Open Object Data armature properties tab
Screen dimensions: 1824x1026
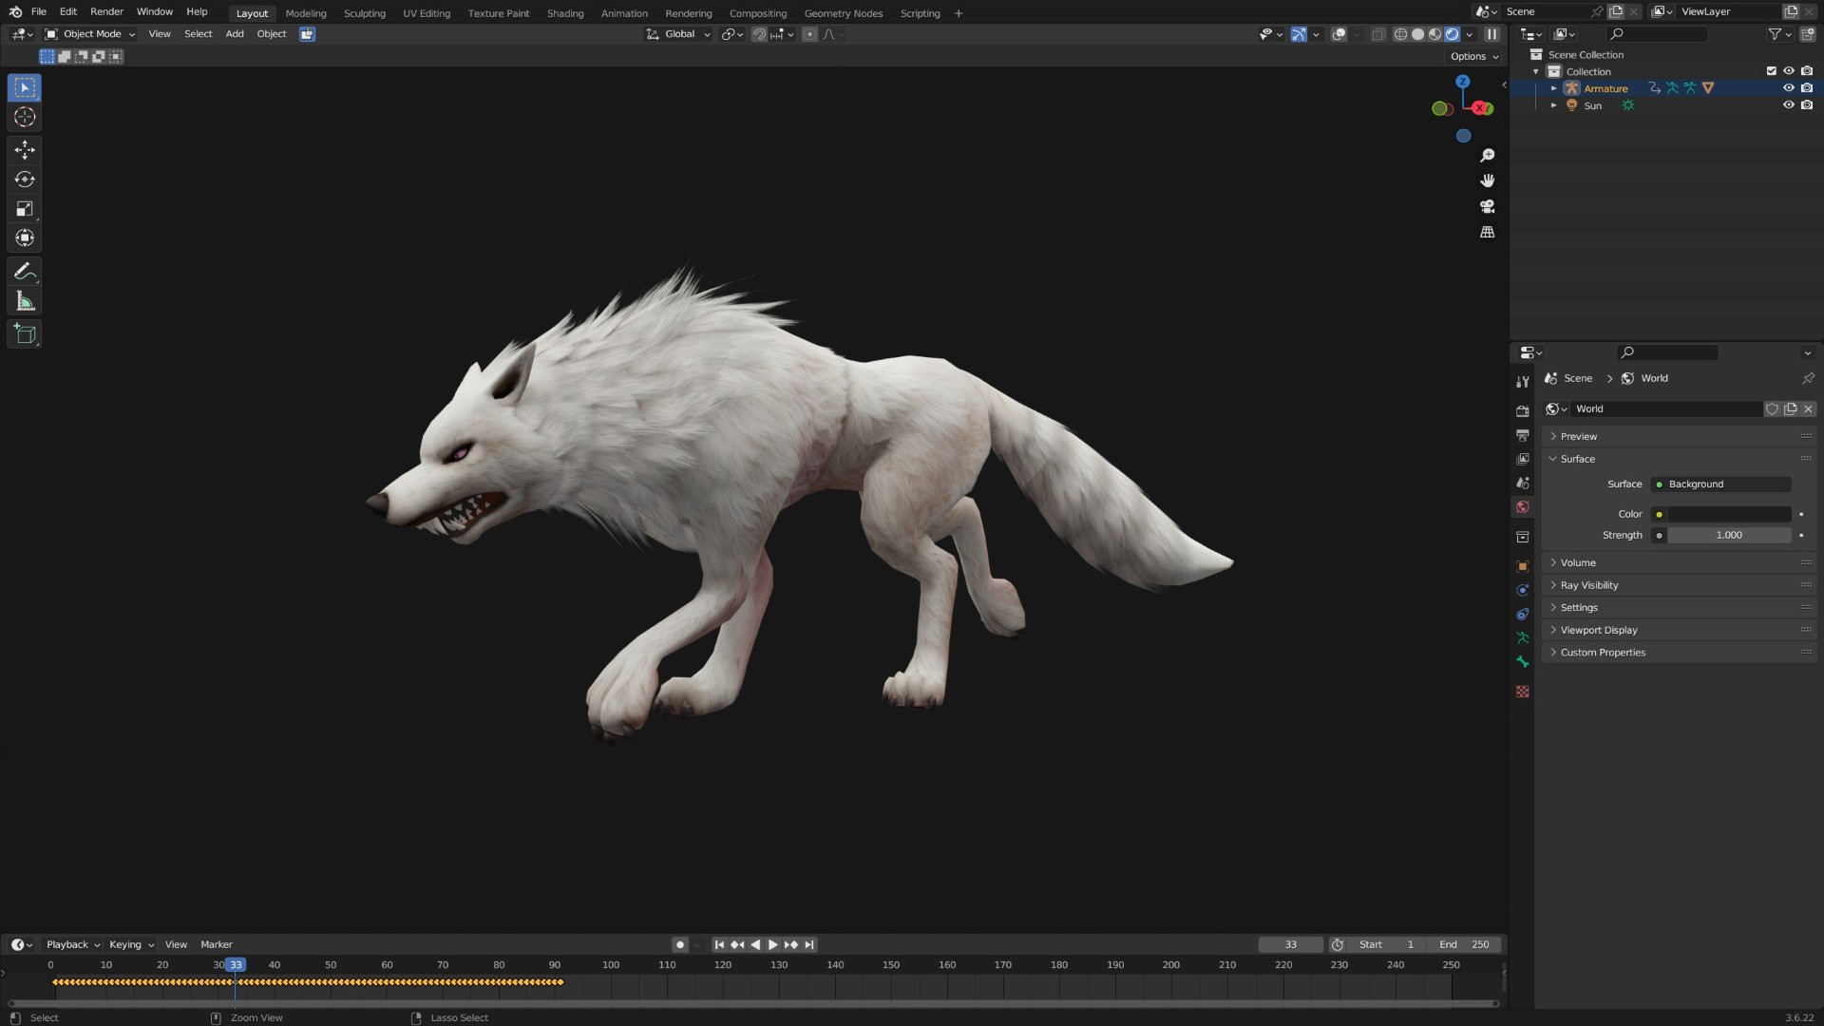tap(1523, 637)
